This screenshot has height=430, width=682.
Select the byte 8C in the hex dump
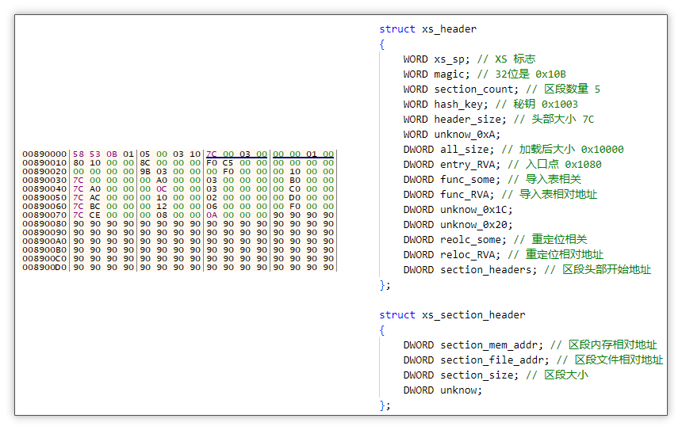145,163
